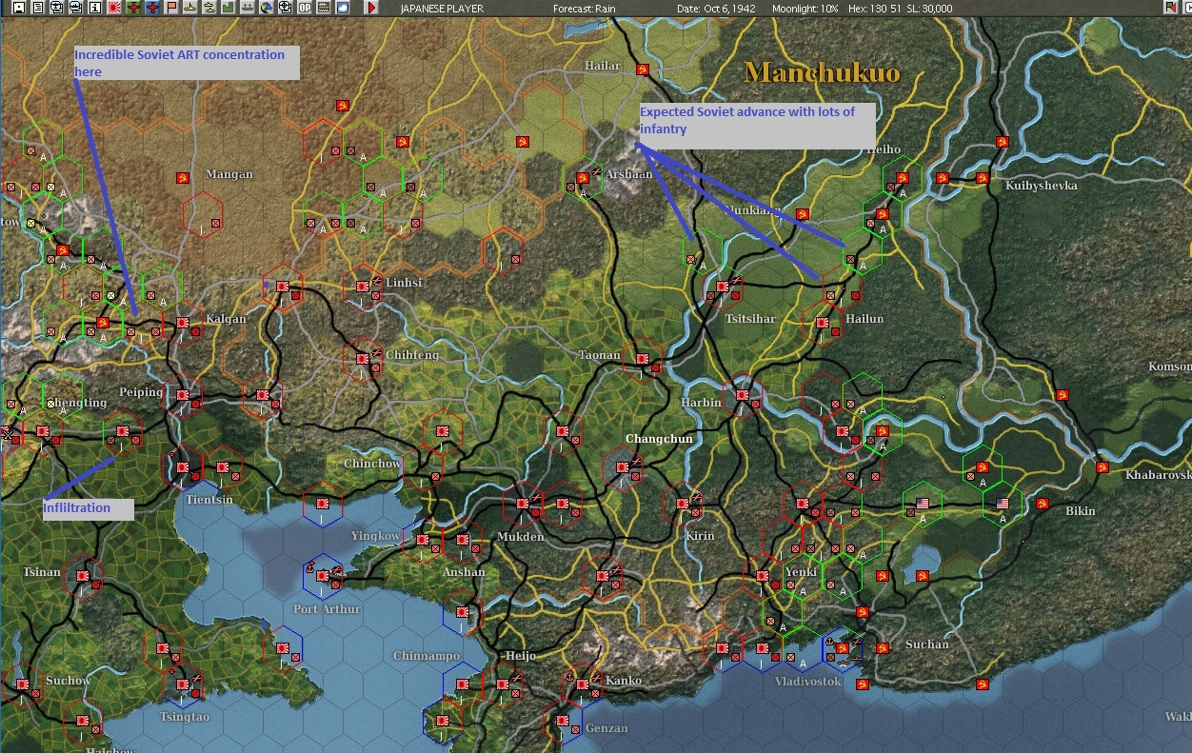1192x753 pixels.
Task: Open the cloud weather icon
Action: (x=342, y=8)
